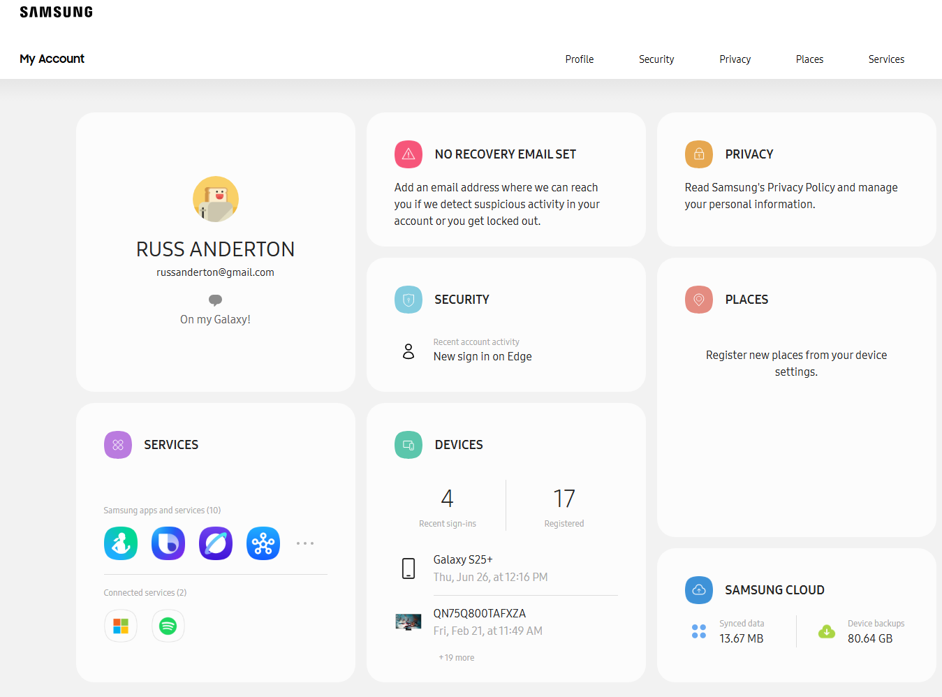This screenshot has height=697, width=942.
Task: Open the PRIVACY card title
Action: 749,154
